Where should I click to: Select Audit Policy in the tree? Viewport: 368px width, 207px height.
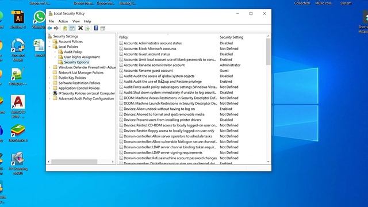(x=73, y=52)
